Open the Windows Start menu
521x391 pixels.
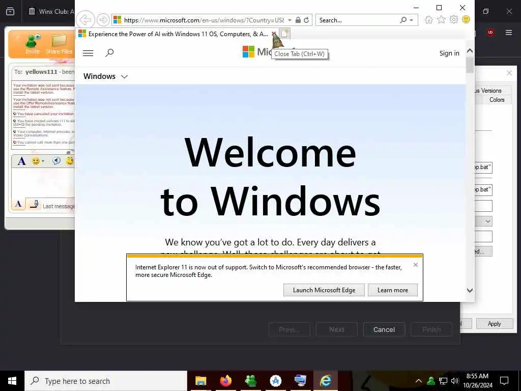12,381
